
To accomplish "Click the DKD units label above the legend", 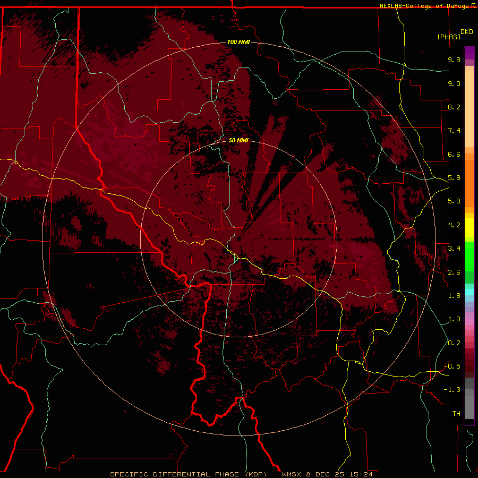I will click(x=467, y=32).
